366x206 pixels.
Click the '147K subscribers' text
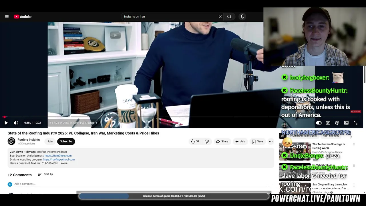(x=26, y=144)
